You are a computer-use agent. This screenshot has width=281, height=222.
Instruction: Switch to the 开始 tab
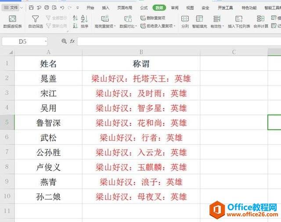click(90, 8)
